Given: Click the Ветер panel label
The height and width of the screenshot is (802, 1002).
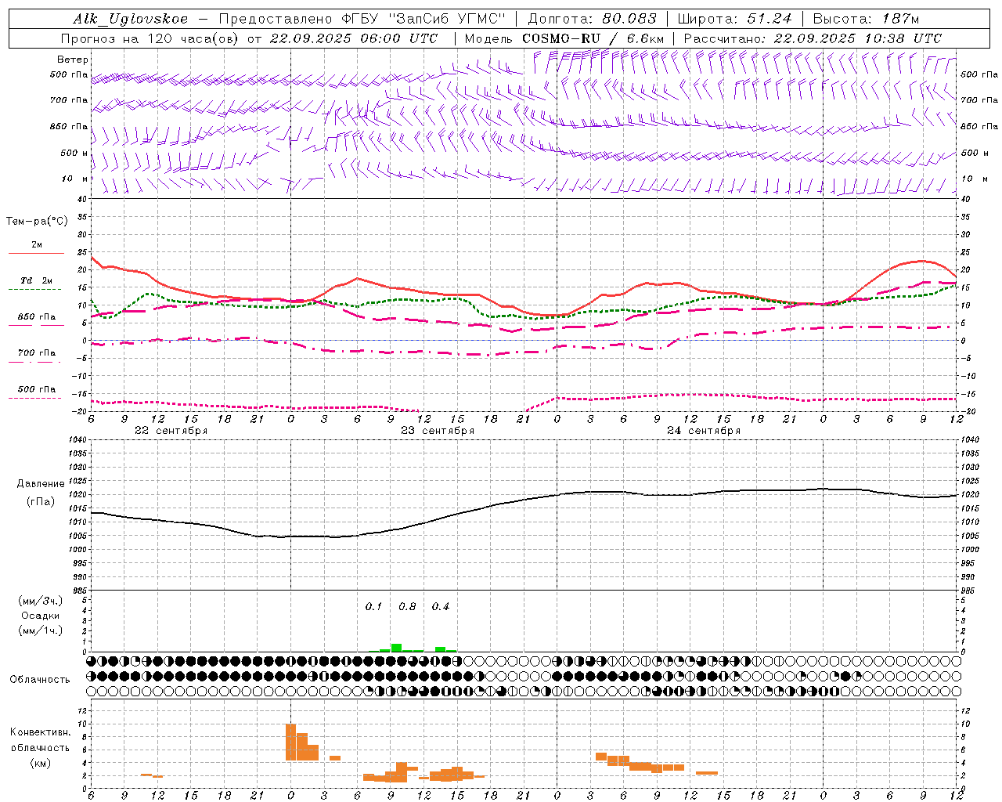Looking at the screenshot, I should point(73,60).
